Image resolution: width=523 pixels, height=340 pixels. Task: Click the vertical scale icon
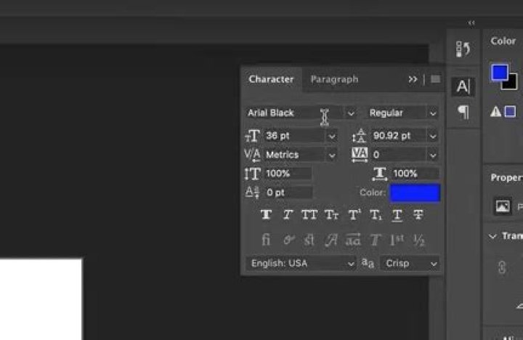click(x=253, y=174)
